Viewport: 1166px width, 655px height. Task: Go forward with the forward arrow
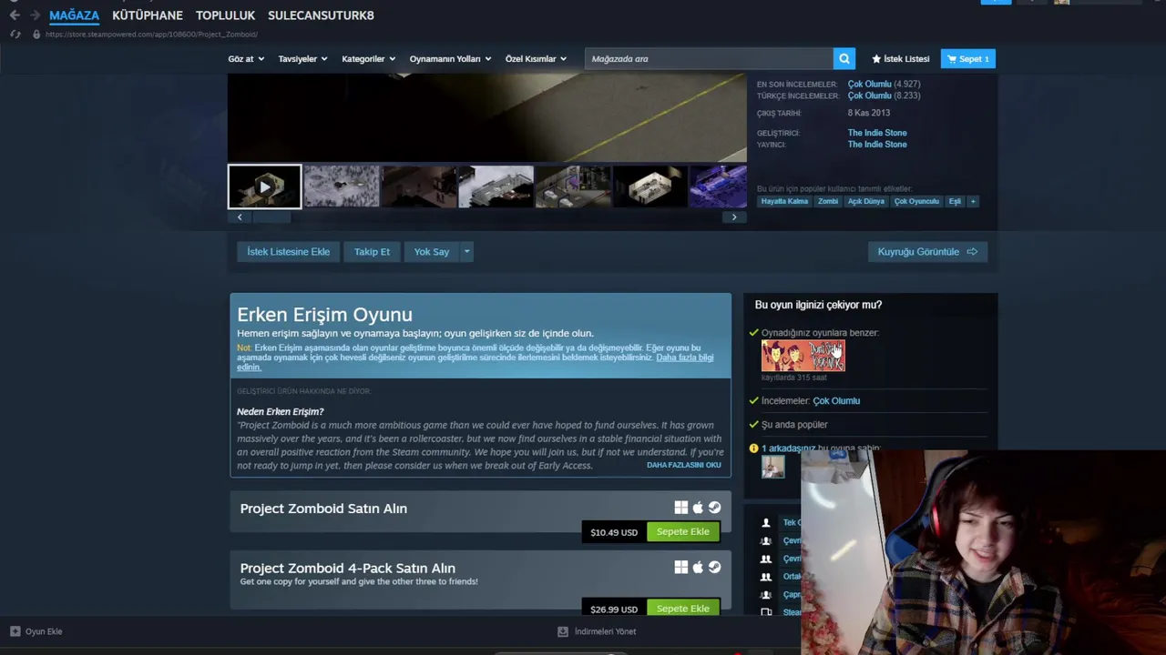pos(35,15)
